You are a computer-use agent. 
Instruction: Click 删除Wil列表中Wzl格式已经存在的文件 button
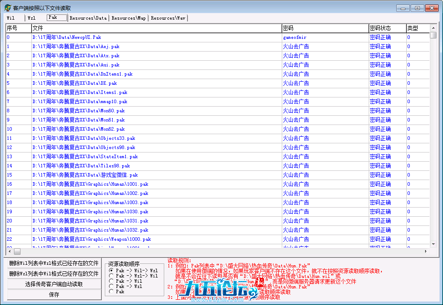coord(54,263)
